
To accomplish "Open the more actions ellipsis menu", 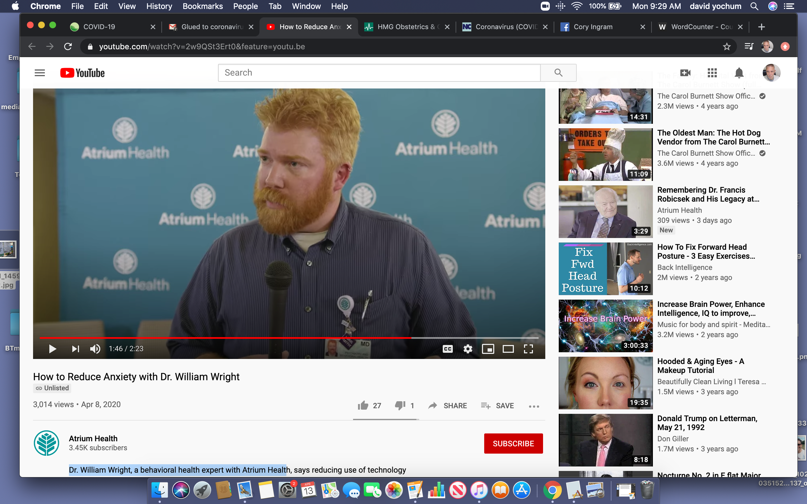I will 534,406.
